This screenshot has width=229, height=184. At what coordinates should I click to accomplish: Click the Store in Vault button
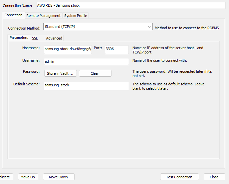tap(61, 73)
